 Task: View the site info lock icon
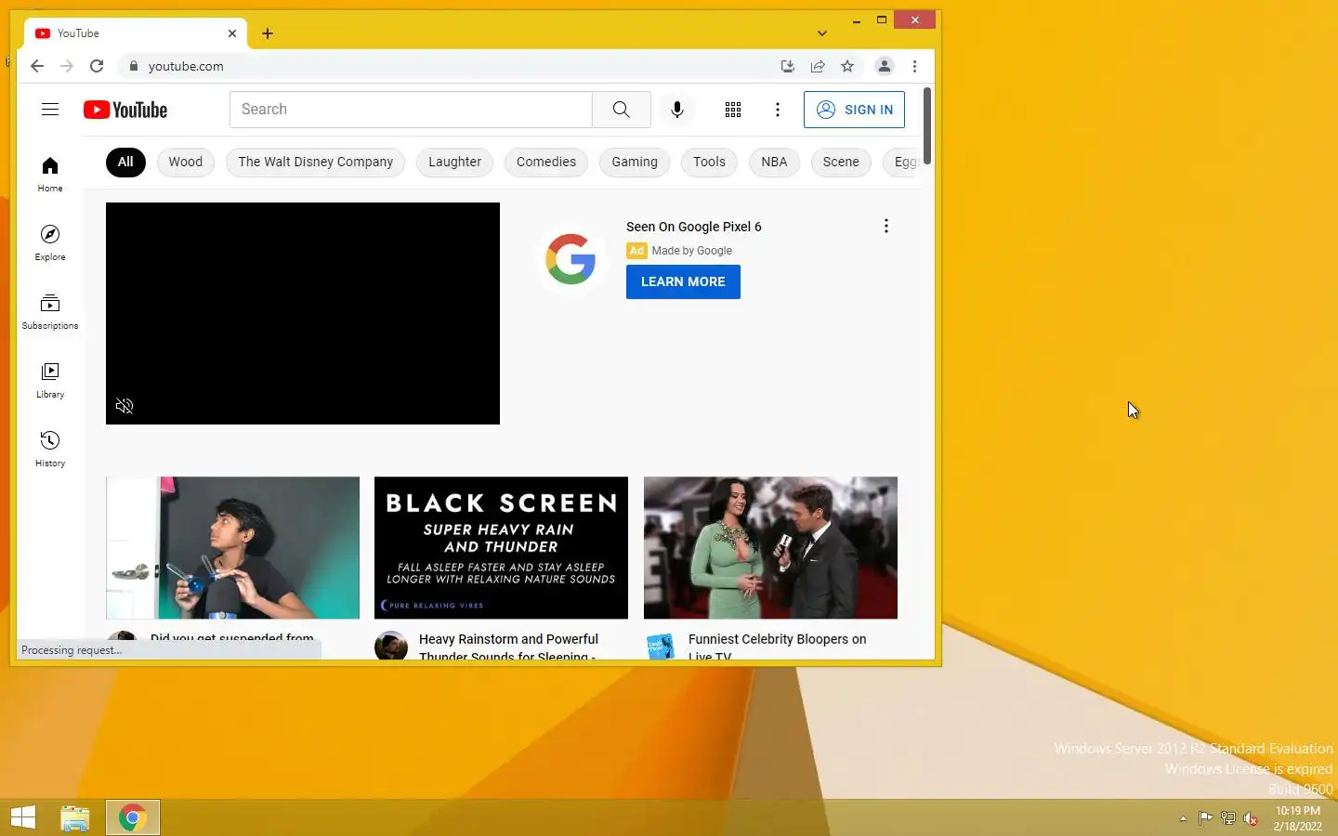click(x=134, y=66)
